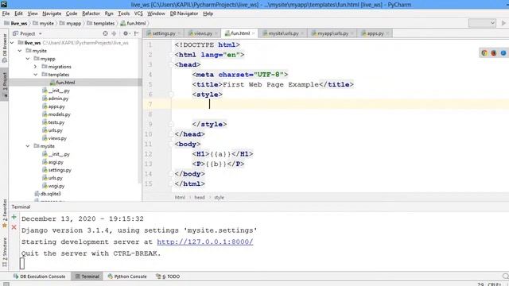Open the Python Console tool window
509x286 pixels.
tap(127, 276)
